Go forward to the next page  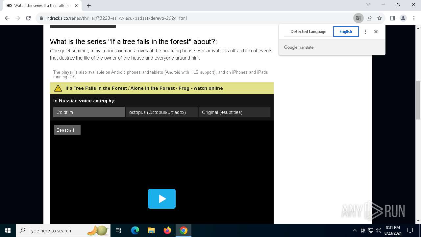click(18, 18)
